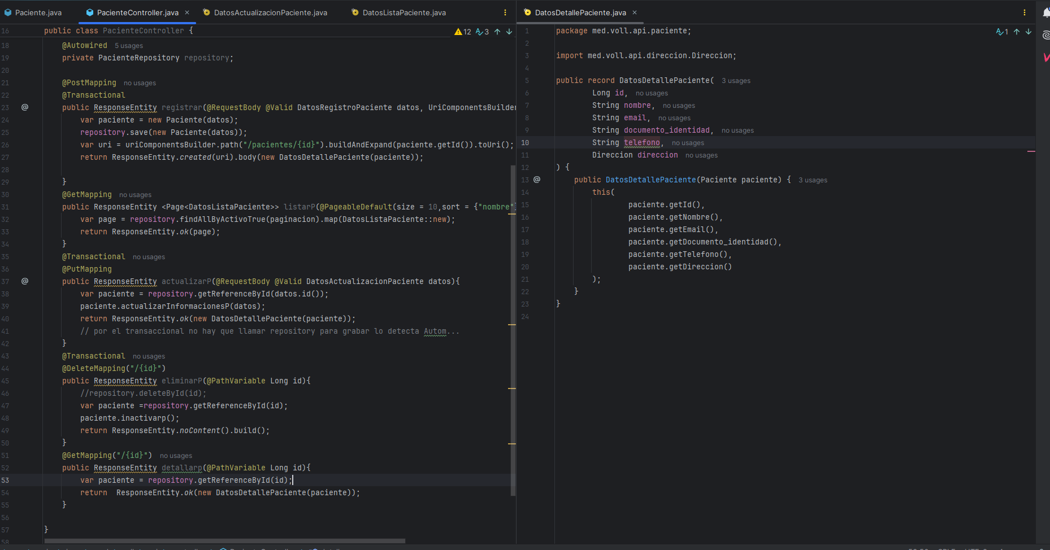Click line number 10 in the DatosDetallePaciente gutter
Image resolution: width=1050 pixels, height=550 pixels.
[x=525, y=143]
